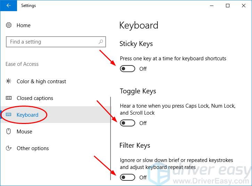Click the Mouse icon in sidebar
Viewport: 252px width, 186px height.
point(9,131)
